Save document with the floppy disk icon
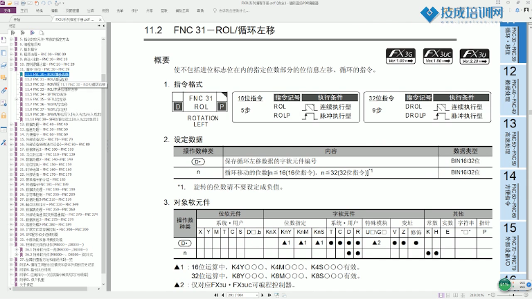532x299 pixels. pos(17,3)
